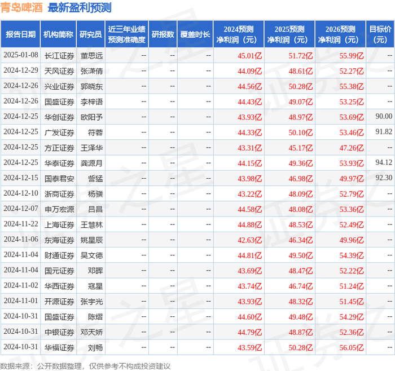Click the 51.72亿 forecast value
This screenshot has height=371, width=395.
point(301,56)
